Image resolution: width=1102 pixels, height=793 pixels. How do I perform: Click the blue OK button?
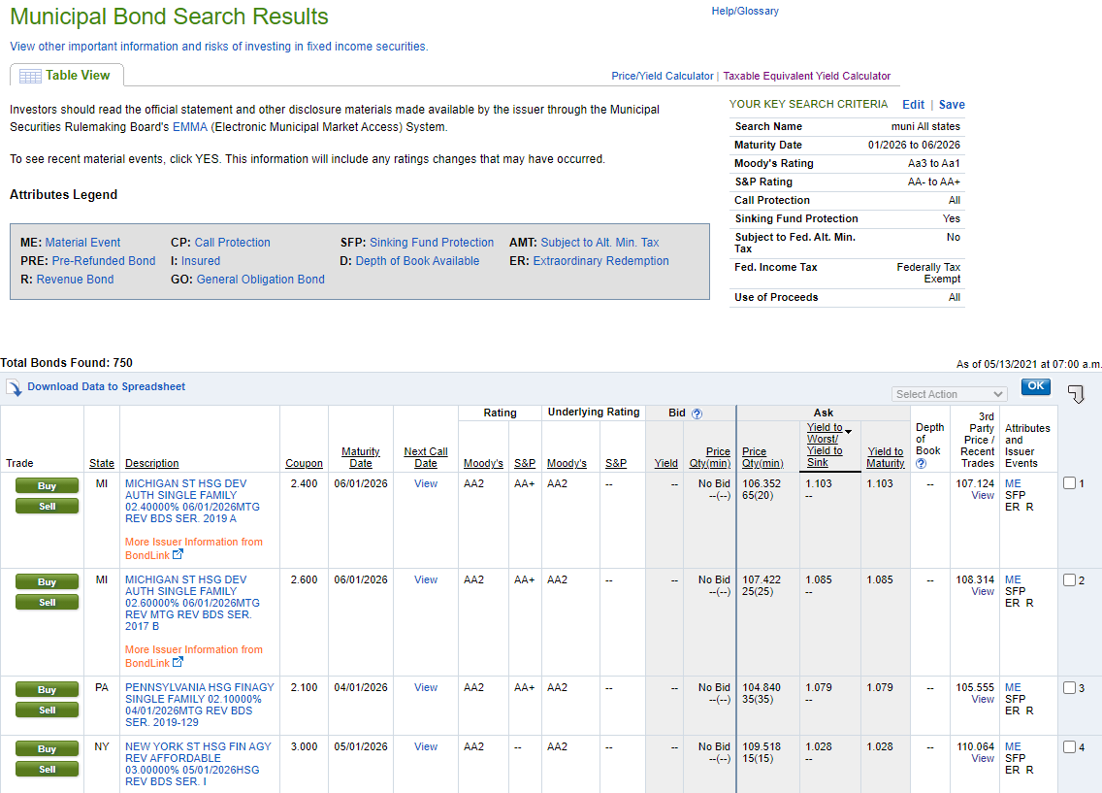click(x=1035, y=386)
